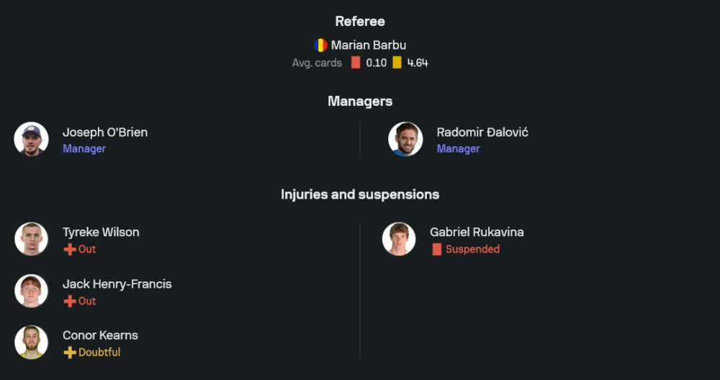Viewport: 720px width, 380px height.
Task: Open Radomir Đalović's manager photo
Action: tap(405, 139)
